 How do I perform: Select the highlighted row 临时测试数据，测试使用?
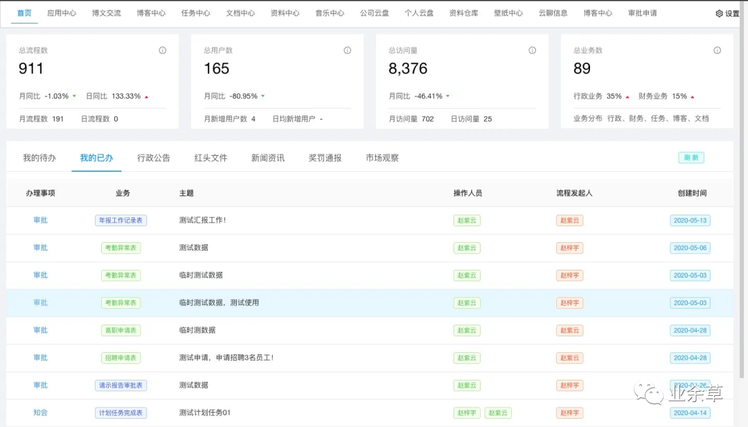pyautogui.click(x=219, y=303)
